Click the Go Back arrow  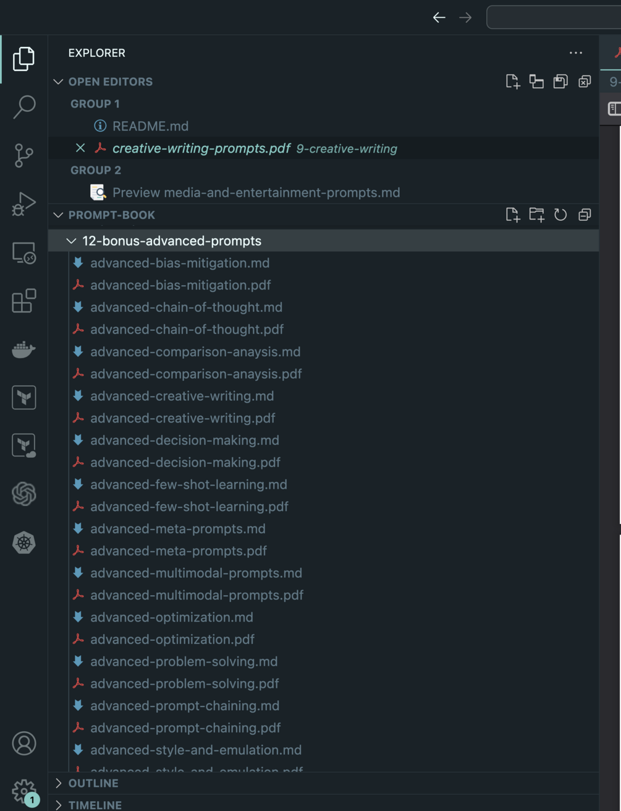click(439, 17)
